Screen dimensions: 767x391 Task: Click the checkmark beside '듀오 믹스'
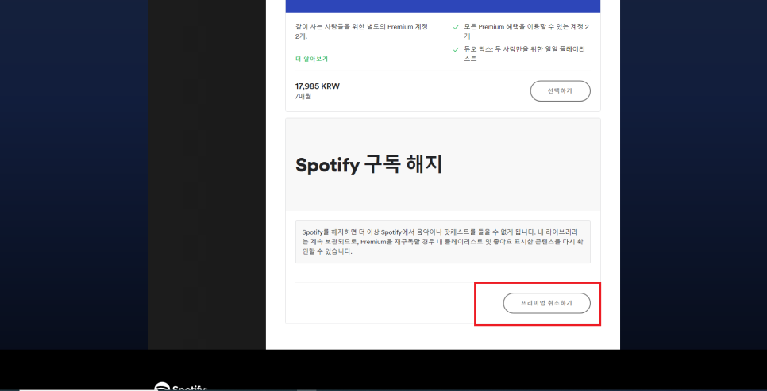[456, 50]
